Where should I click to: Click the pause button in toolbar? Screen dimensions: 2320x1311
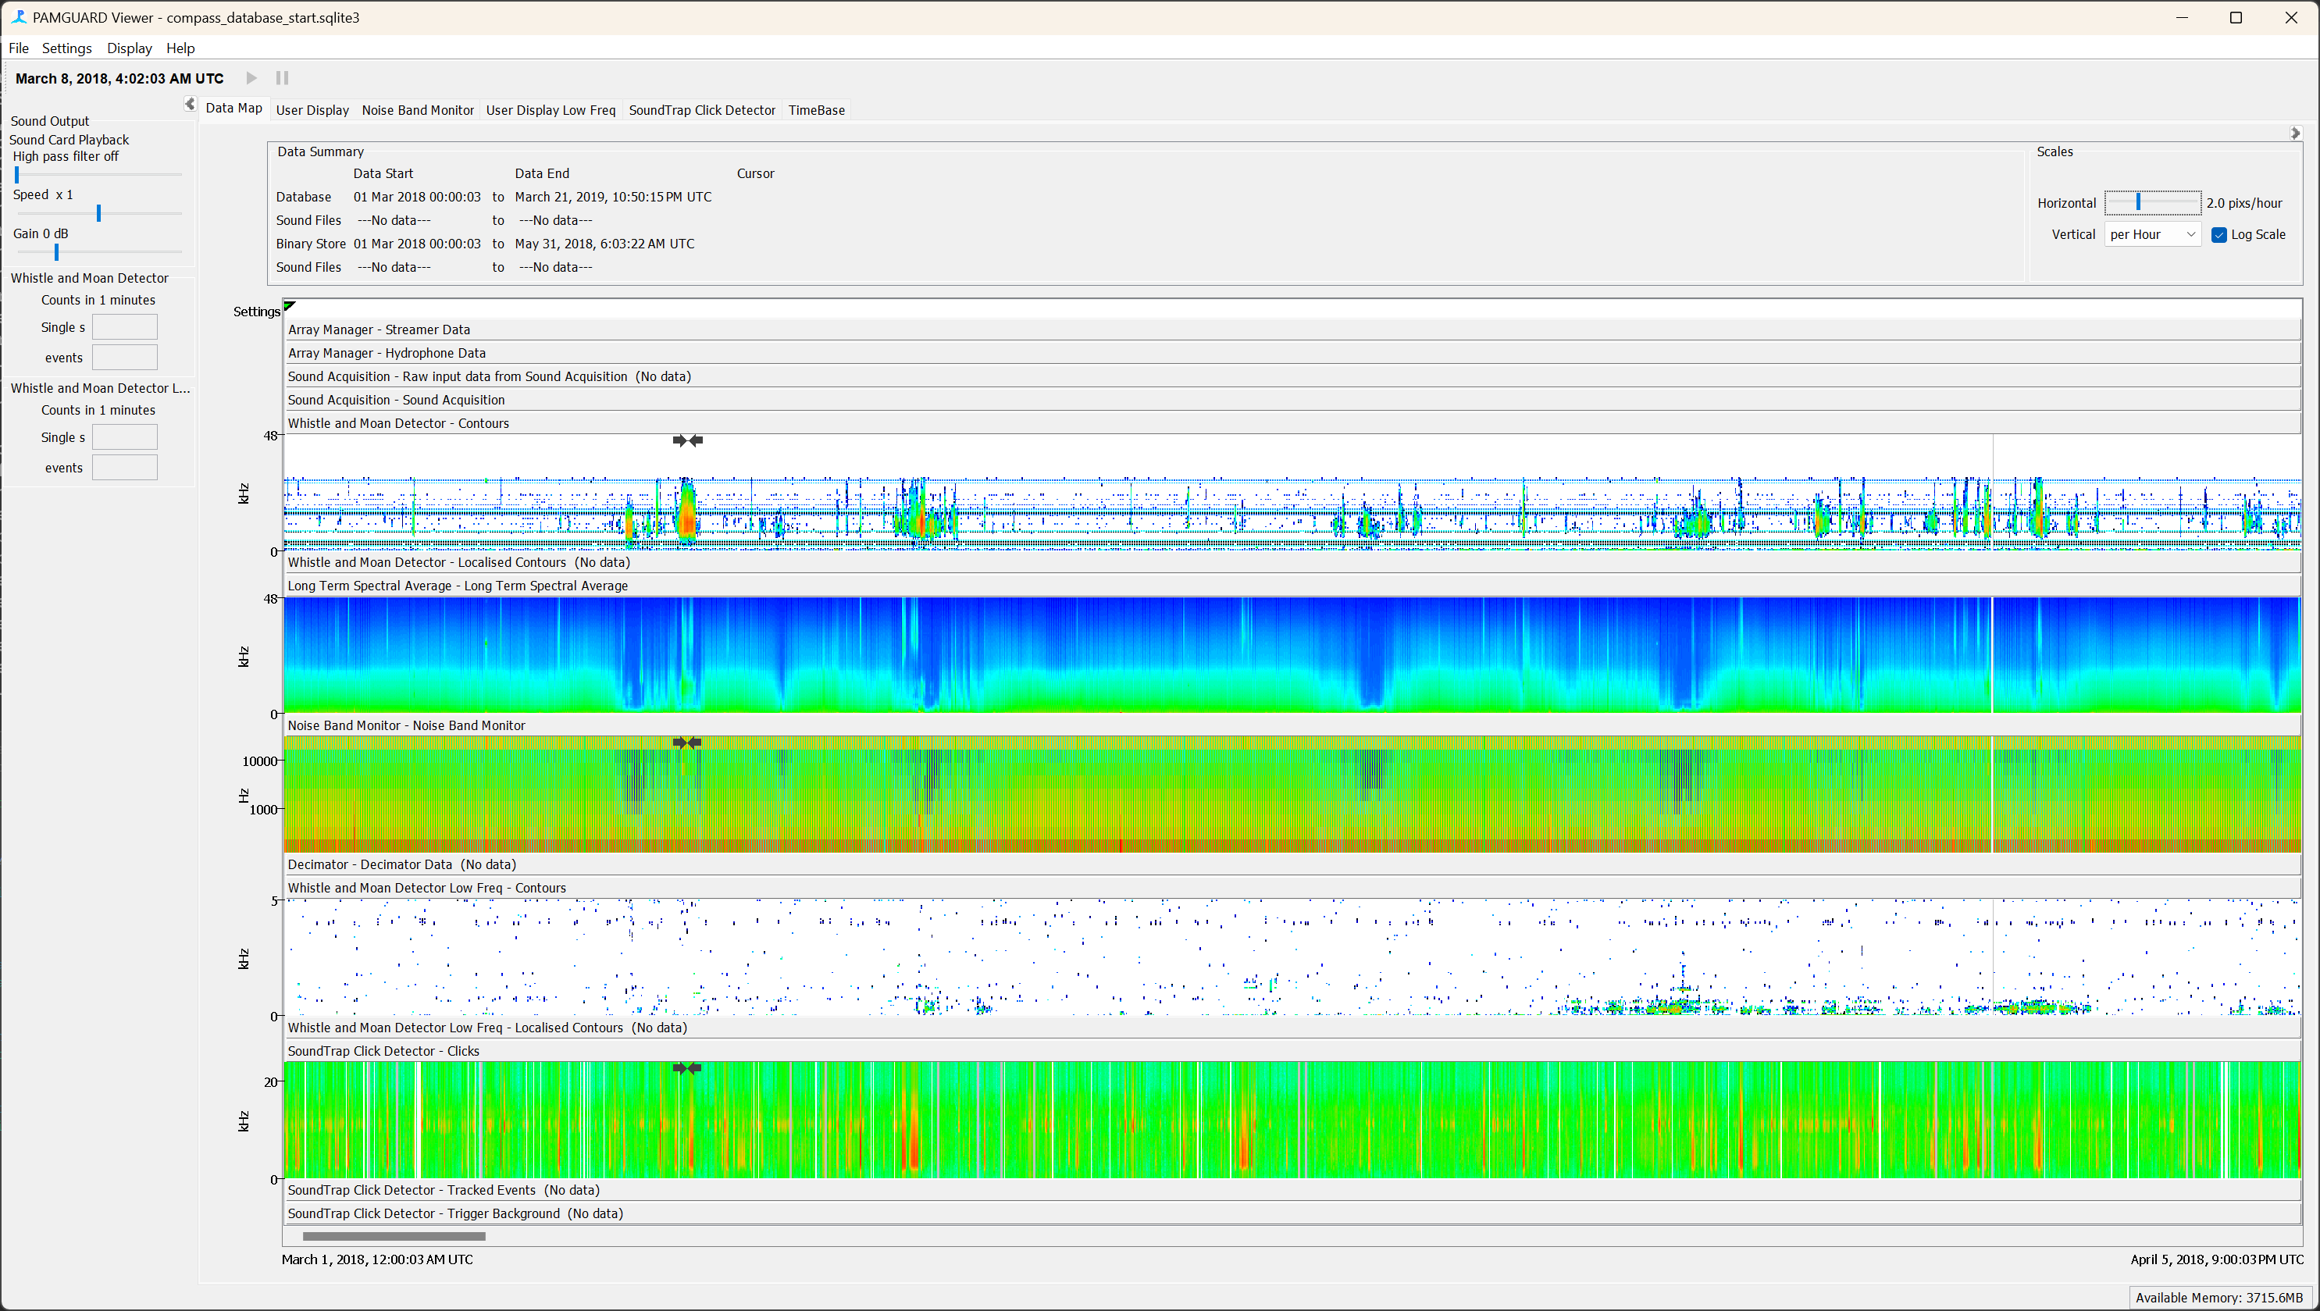(x=282, y=78)
